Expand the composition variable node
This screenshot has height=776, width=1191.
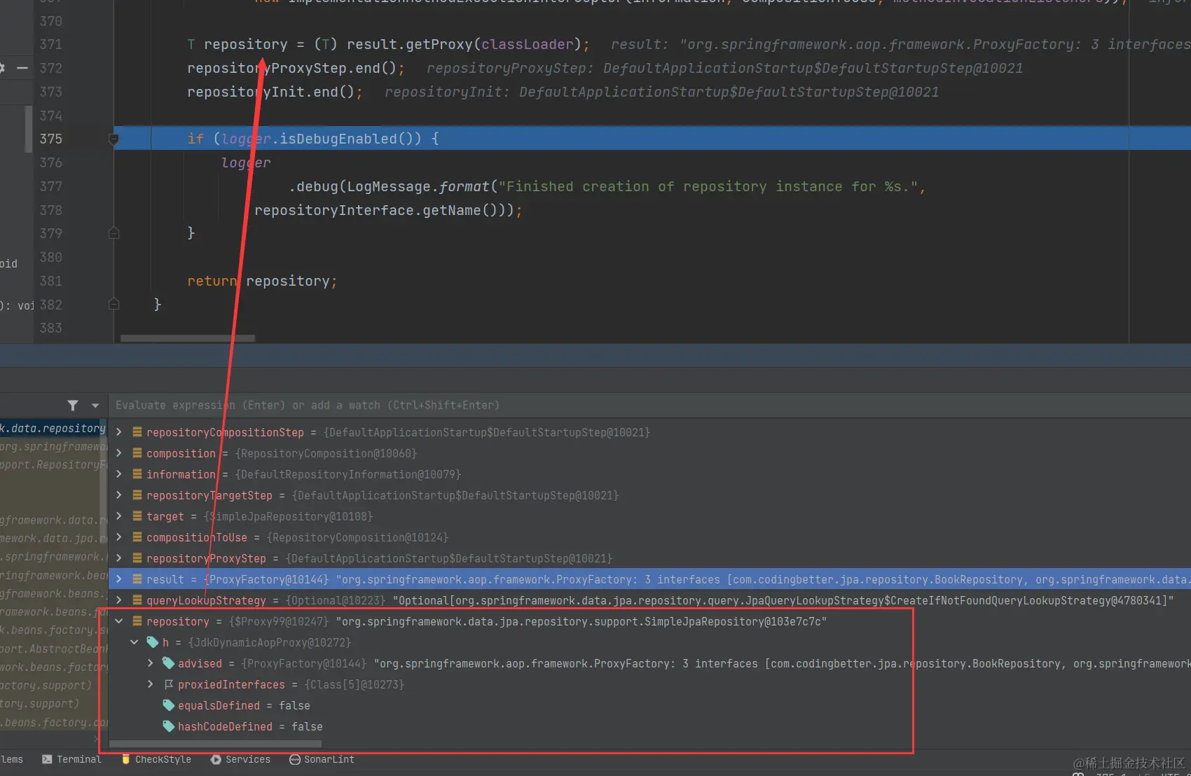coord(119,453)
